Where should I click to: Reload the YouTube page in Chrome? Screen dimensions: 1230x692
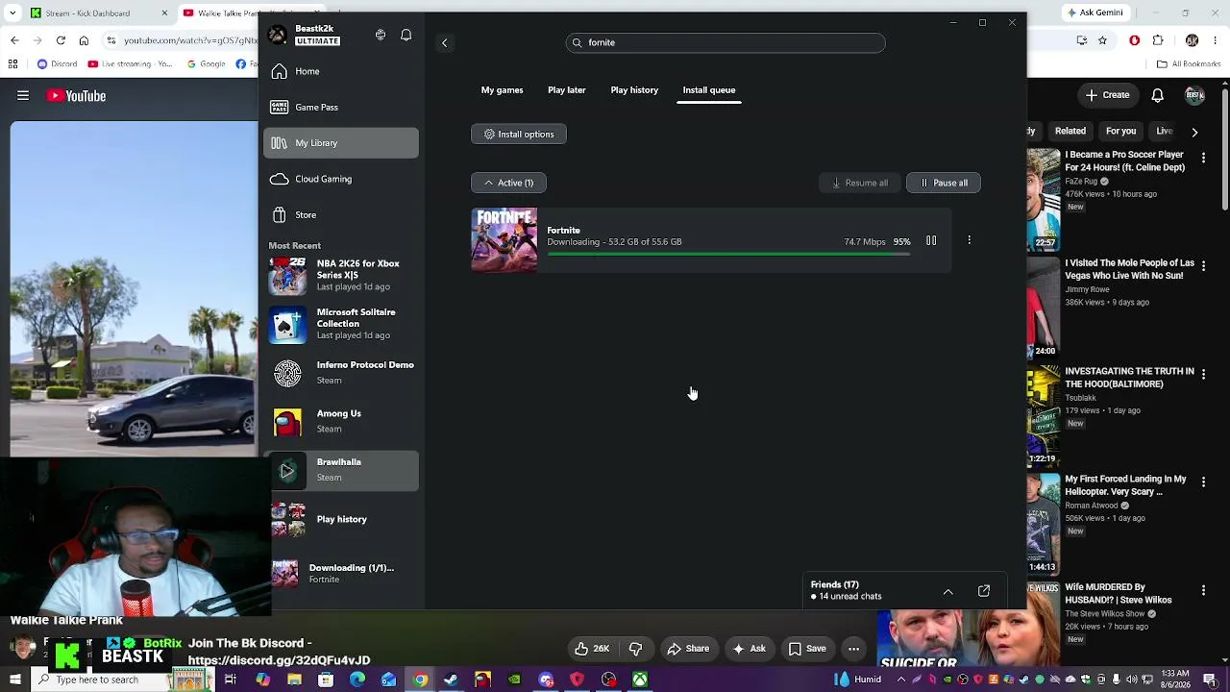pos(61,40)
